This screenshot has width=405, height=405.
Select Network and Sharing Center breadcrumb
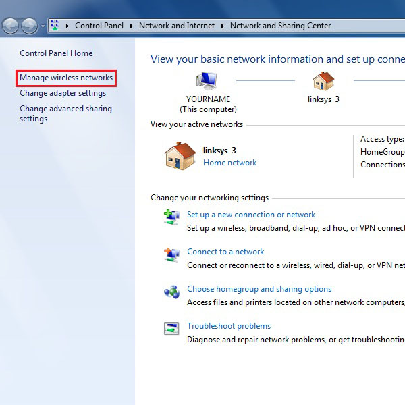(x=280, y=26)
